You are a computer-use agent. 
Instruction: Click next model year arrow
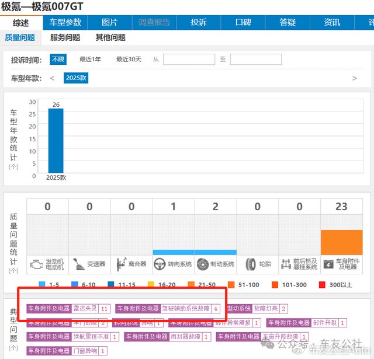tap(355, 78)
